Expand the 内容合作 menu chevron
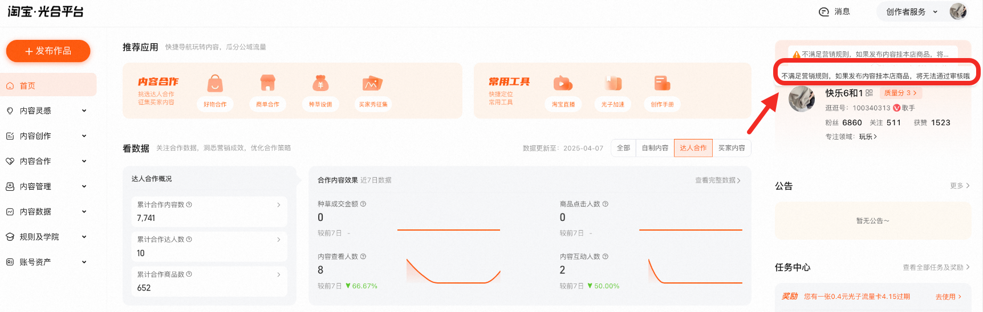Screen dimensions: 983x312 tap(84, 161)
